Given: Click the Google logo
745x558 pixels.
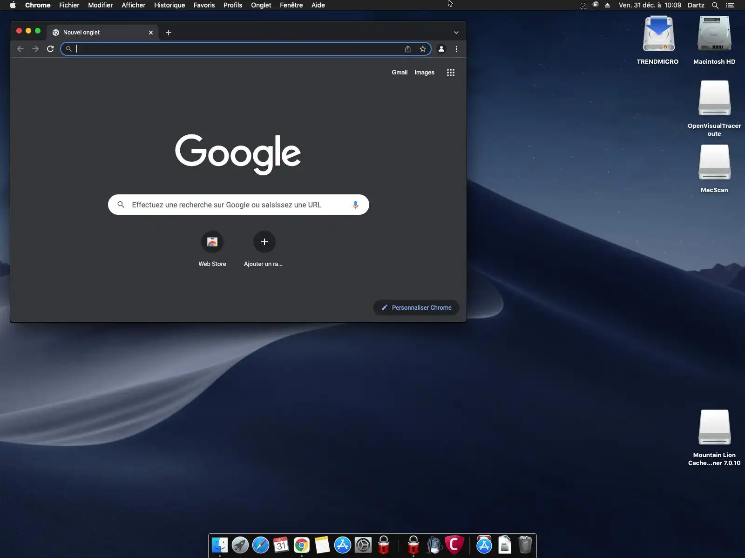Looking at the screenshot, I should coord(238,154).
